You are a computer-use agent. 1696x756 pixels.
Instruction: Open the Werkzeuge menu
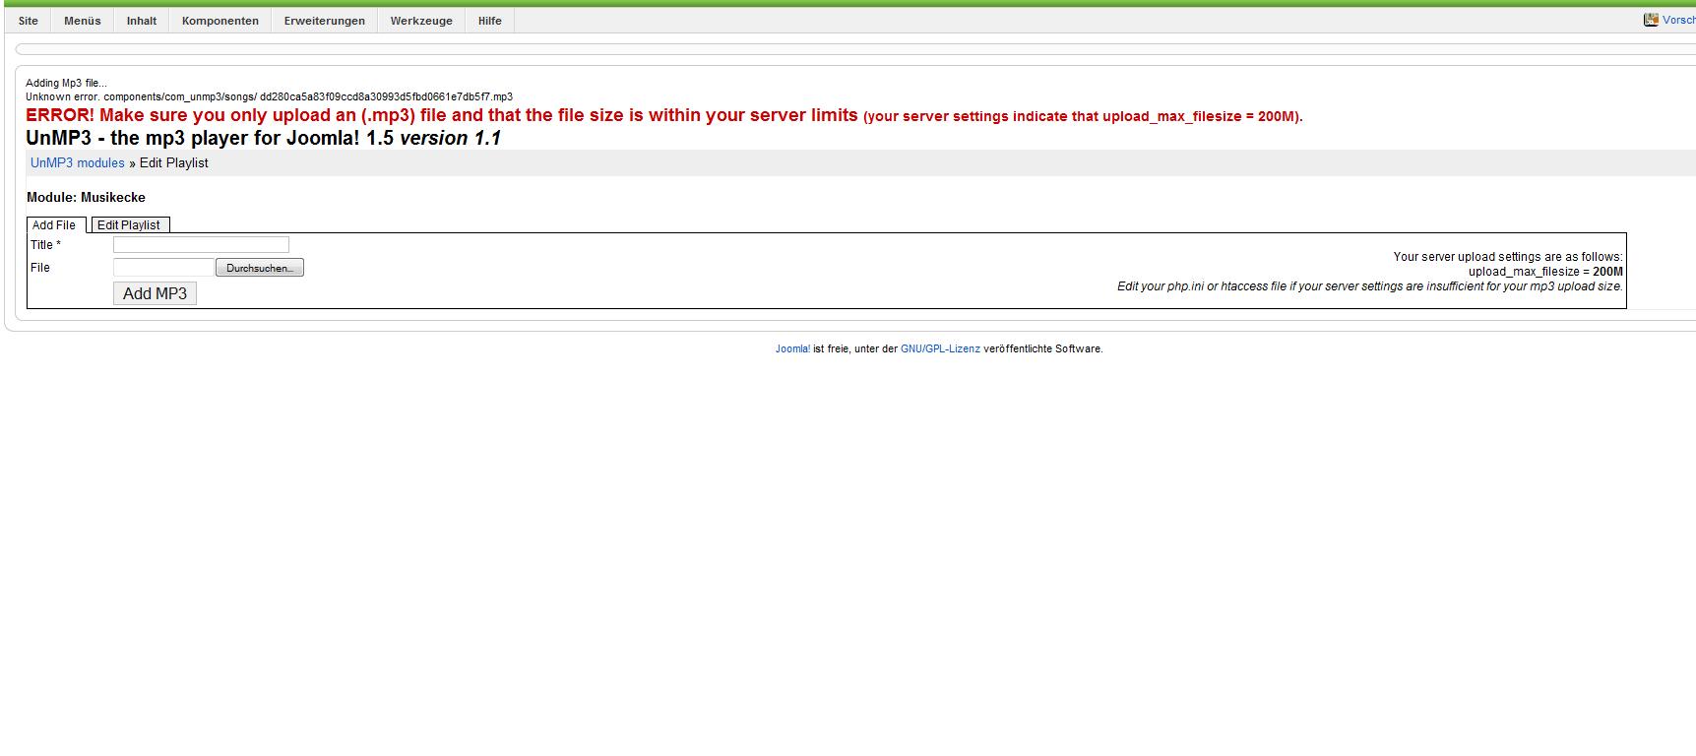(x=421, y=21)
